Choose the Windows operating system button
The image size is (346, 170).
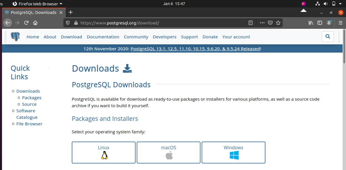click(x=234, y=153)
